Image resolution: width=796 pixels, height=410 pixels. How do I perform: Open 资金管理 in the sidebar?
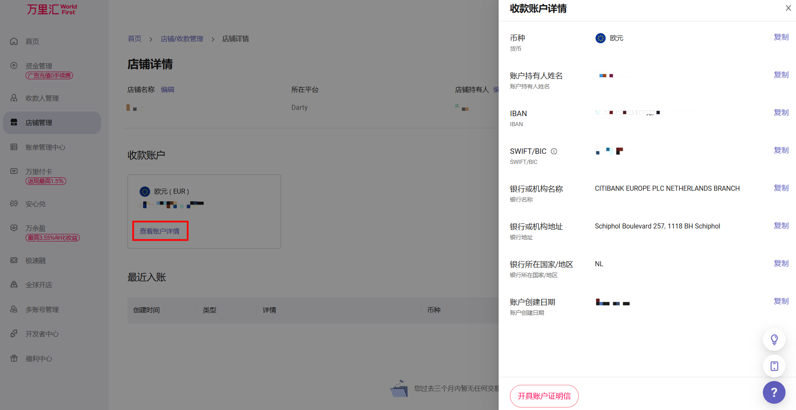39,66
